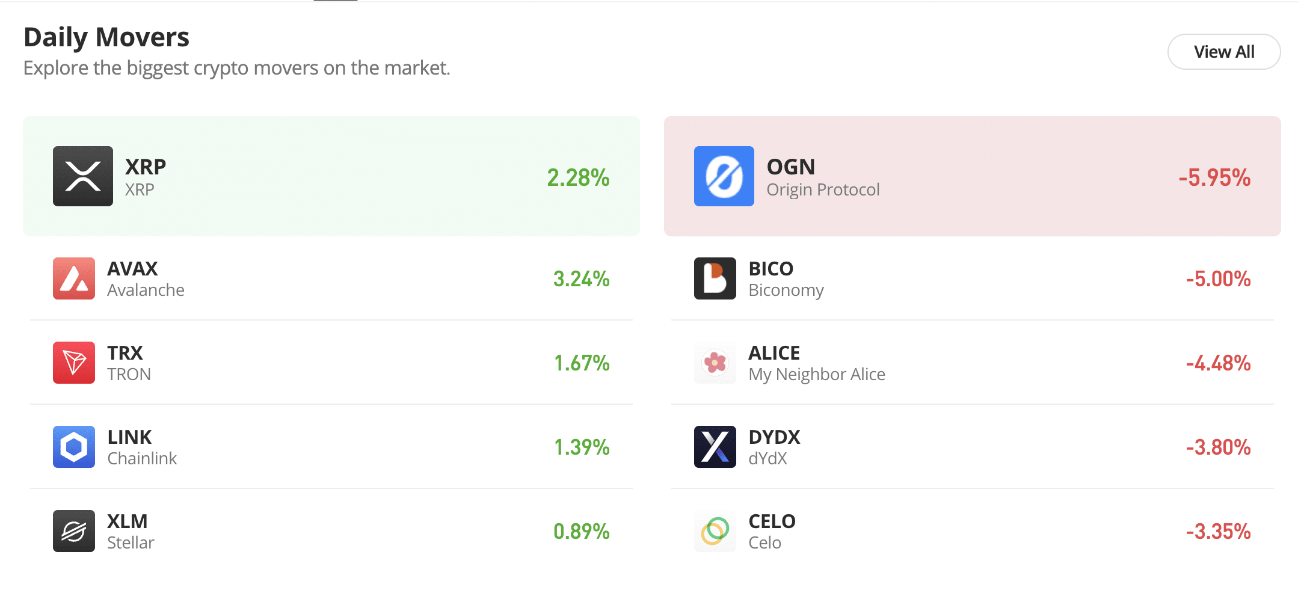Screen dimensions: 1298x593
Task: Click the Origin Protocol OGN icon
Action: [x=724, y=176]
